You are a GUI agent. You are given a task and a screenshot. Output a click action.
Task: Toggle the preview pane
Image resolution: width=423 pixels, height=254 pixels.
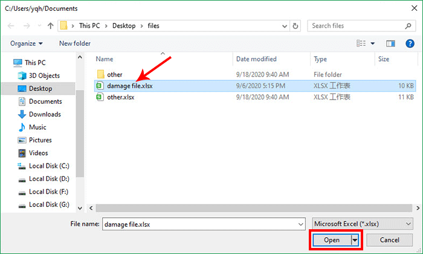pyautogui.click(x=390, y=43)
